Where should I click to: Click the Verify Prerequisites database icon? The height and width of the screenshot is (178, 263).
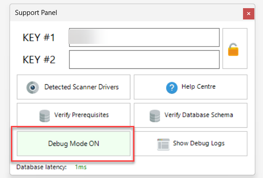pyautogui.click(x=45, y=116)
